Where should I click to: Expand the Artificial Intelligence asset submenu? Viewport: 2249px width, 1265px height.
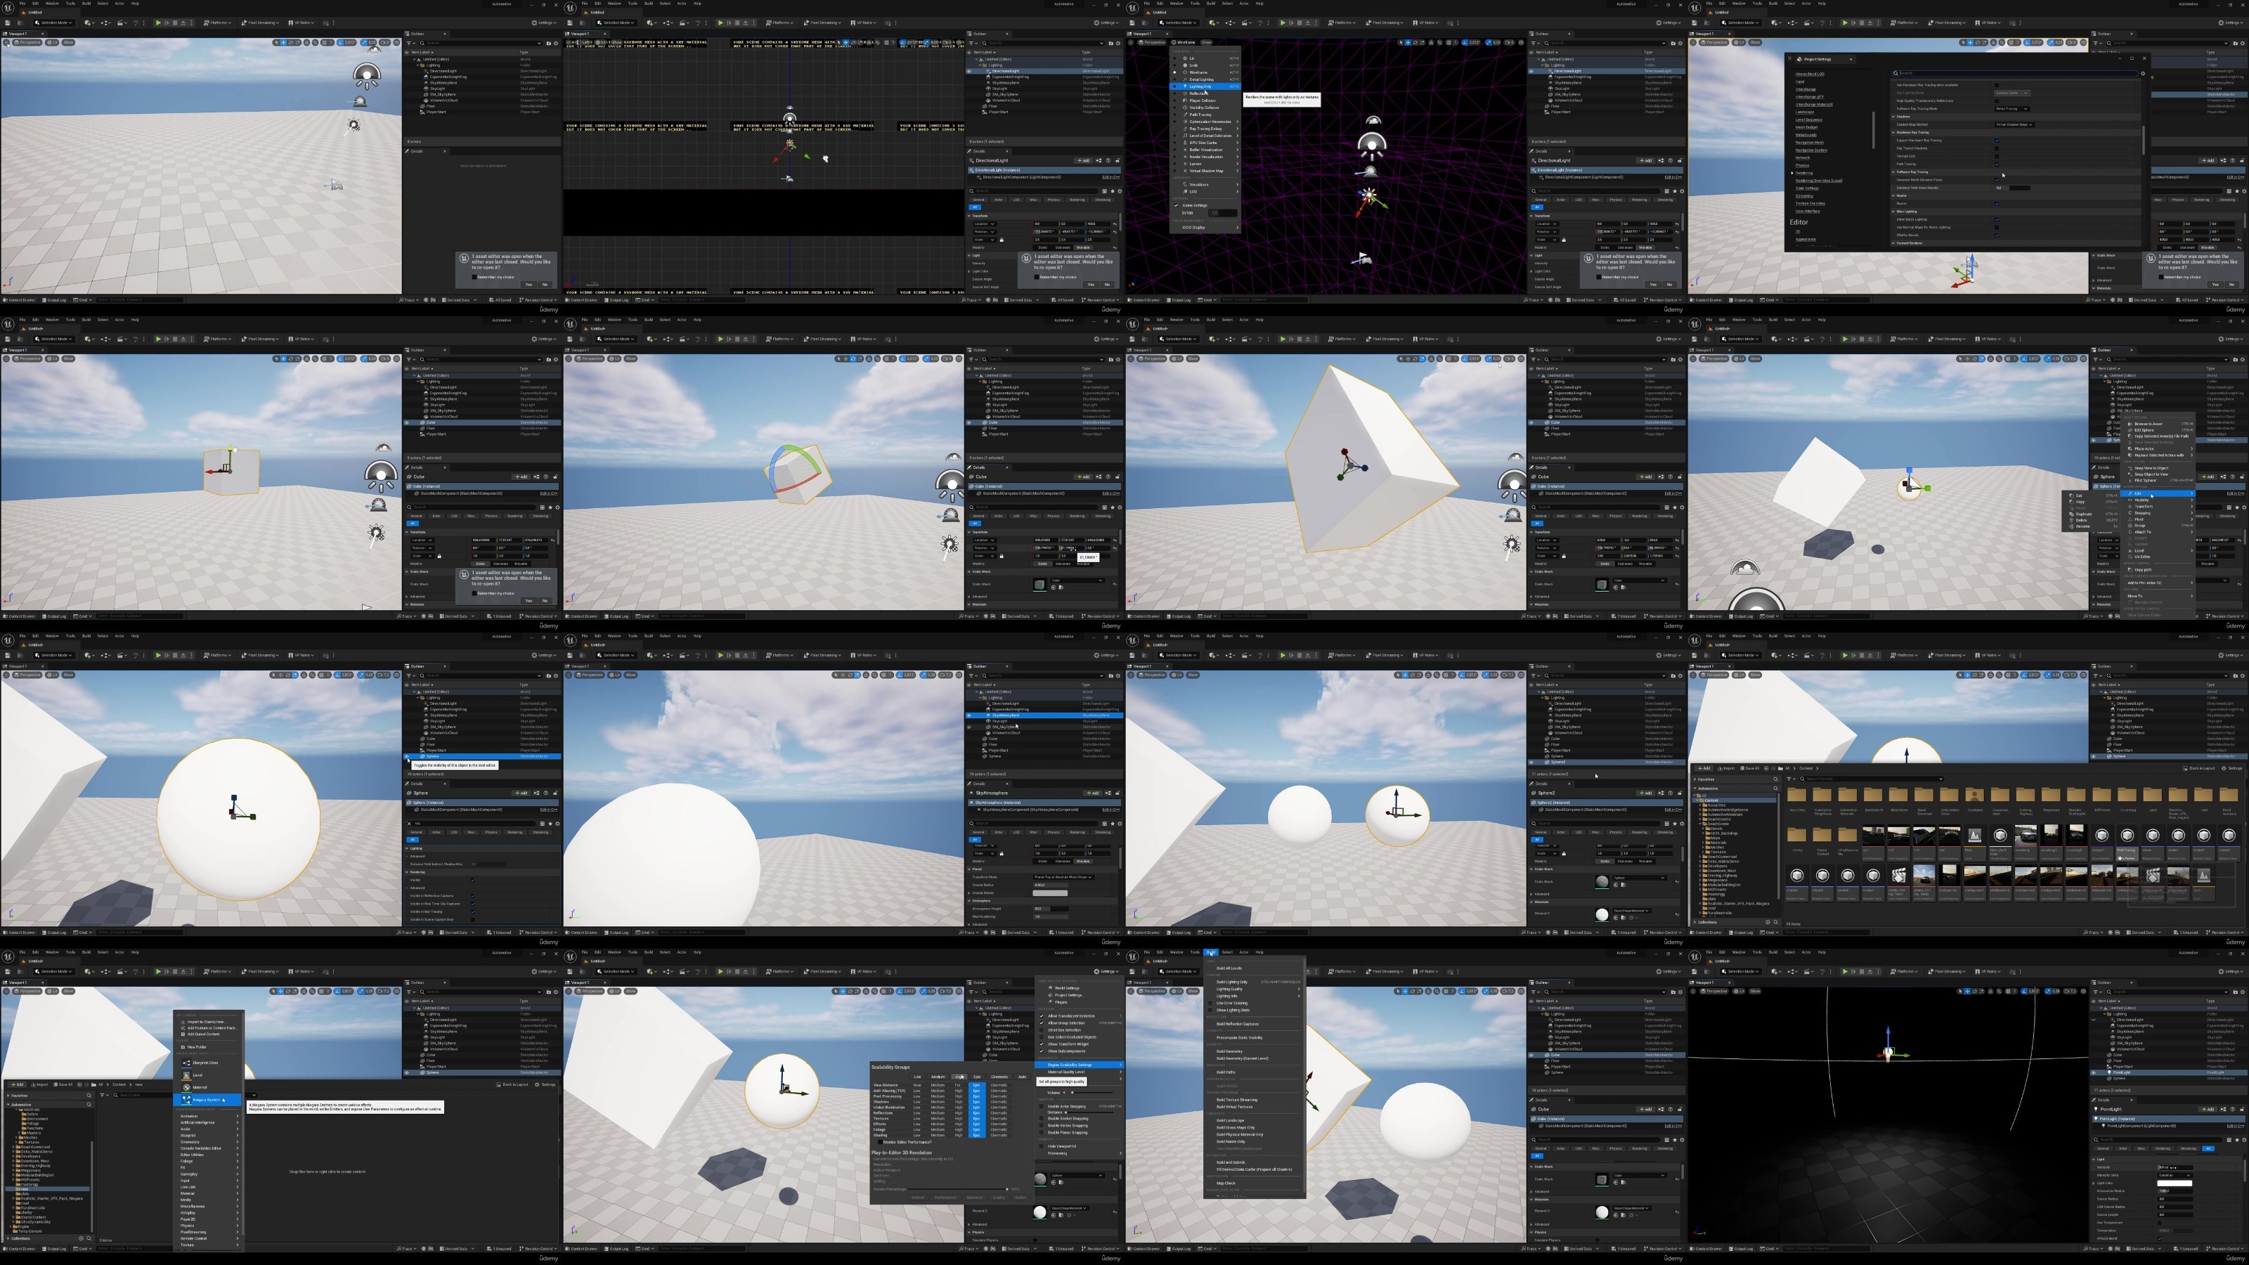point(208,1123)
